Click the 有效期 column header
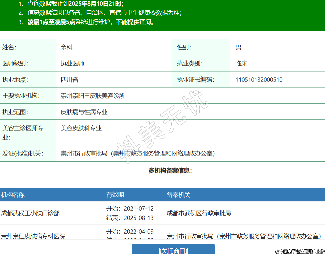The image size is (325, 254). point(115,195)
